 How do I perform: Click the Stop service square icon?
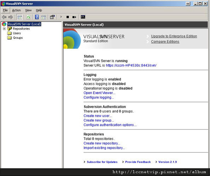coord(68,17)
